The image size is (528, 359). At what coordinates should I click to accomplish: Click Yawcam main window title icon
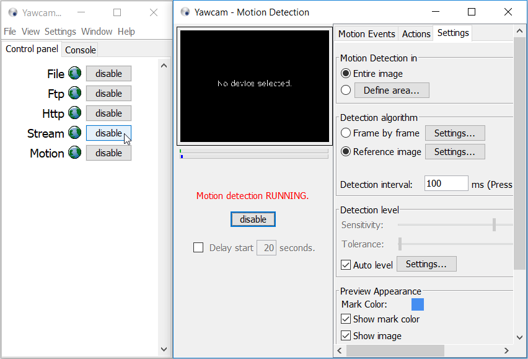13,12
